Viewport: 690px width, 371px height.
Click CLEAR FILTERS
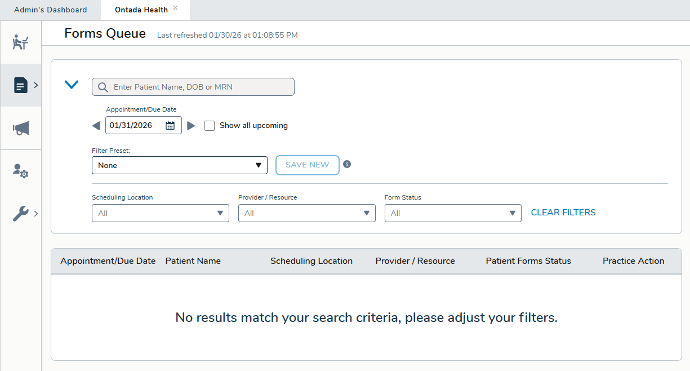pyautogui.click(x=563, y=213)
